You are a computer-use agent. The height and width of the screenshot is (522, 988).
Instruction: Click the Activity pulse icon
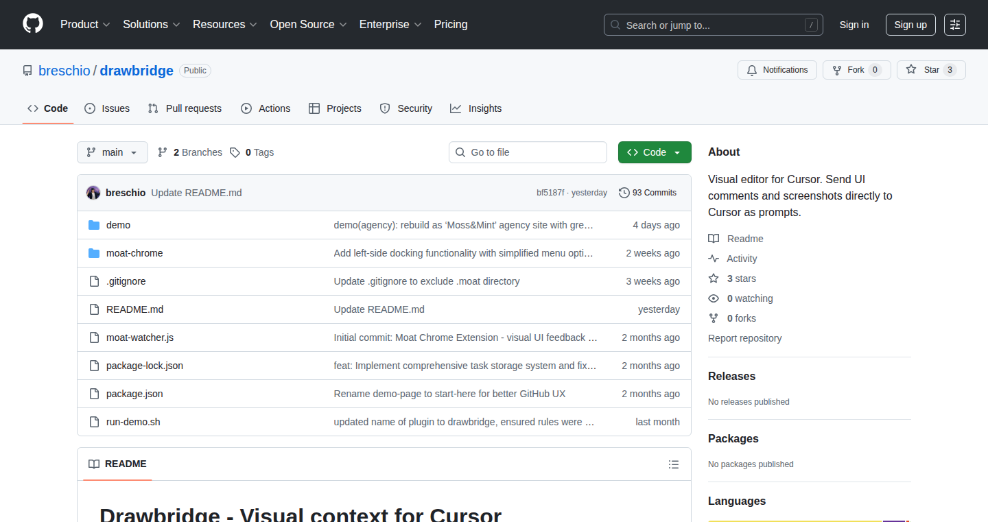(714, 259)
